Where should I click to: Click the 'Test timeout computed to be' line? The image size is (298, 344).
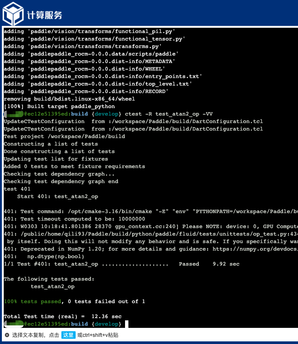click(x=74, y=219)
